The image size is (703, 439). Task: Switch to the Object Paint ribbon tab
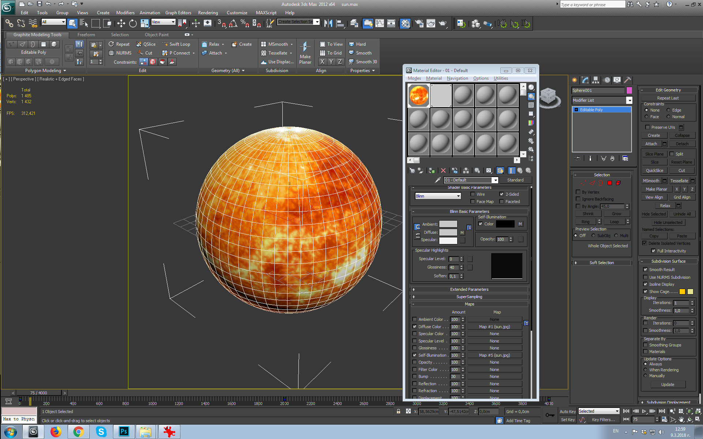[157, 35]
